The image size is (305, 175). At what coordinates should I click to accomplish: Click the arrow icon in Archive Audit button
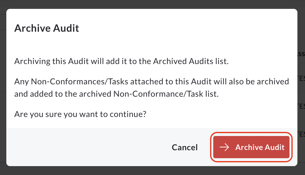224,147
